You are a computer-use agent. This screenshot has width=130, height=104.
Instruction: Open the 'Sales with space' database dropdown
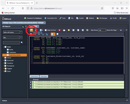tap(21, 32)
